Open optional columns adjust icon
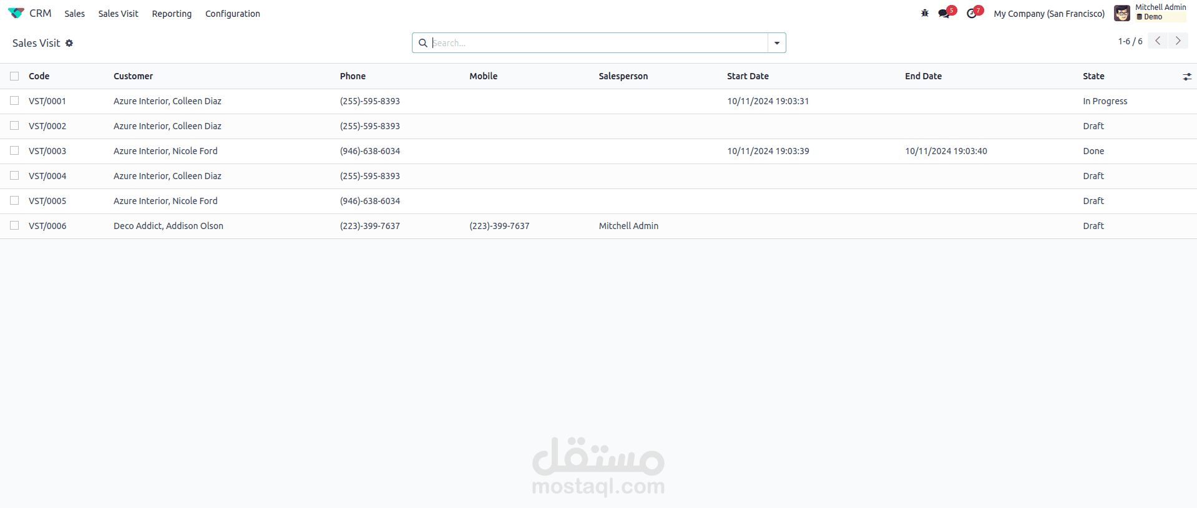Viewport: 1197px width, 508px height. coord(1187,76)
